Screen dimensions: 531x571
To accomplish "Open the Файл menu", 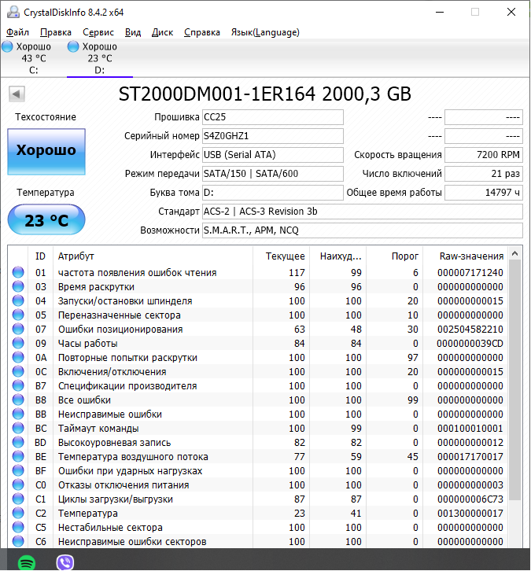I will (17, 32).
